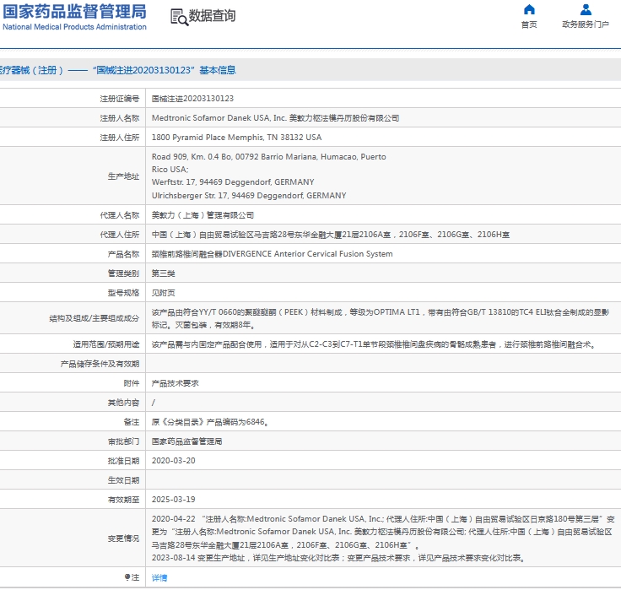Click the 产品技术要求 attachment value
621x590 pixels.
tap(175, 383)
